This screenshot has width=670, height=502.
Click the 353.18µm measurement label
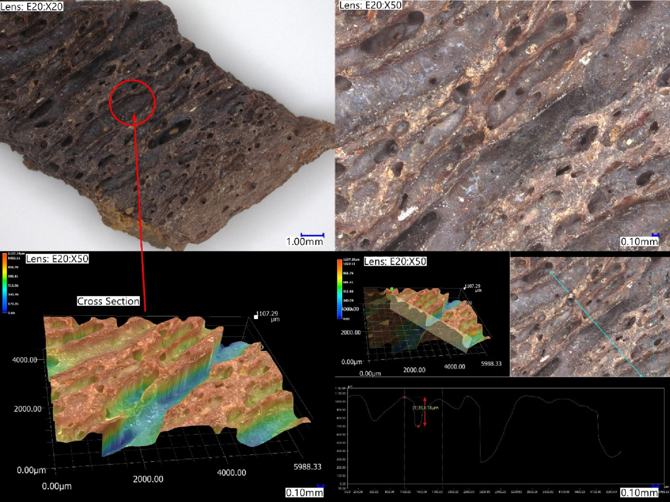click(426, 407)
